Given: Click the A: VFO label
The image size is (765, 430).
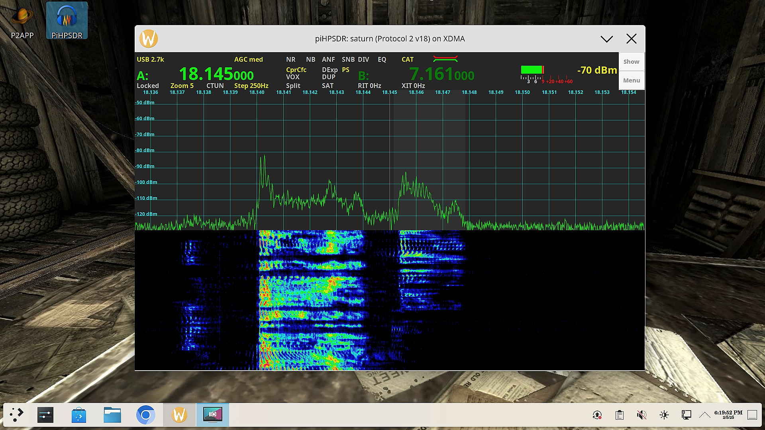Looking at the screenshot, I should point(143,76).
